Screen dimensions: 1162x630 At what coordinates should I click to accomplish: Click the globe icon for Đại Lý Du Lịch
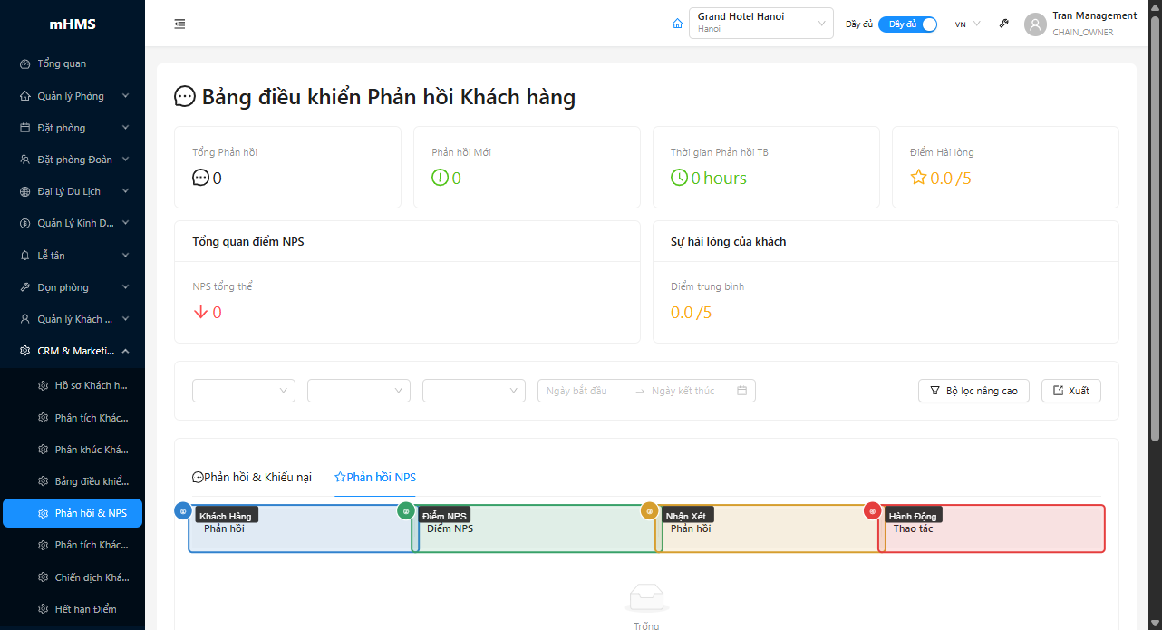point(24,192)
